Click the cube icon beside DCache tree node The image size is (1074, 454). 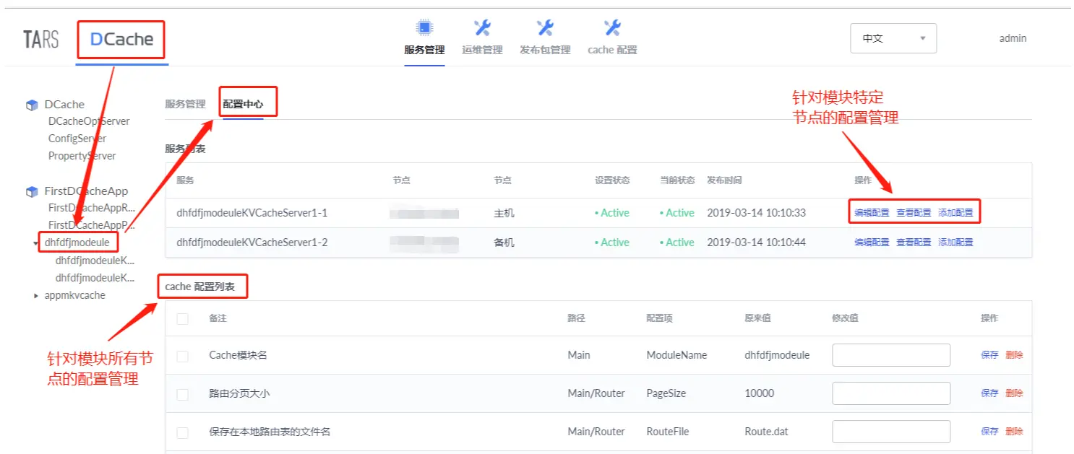click(x=32, y=105)
